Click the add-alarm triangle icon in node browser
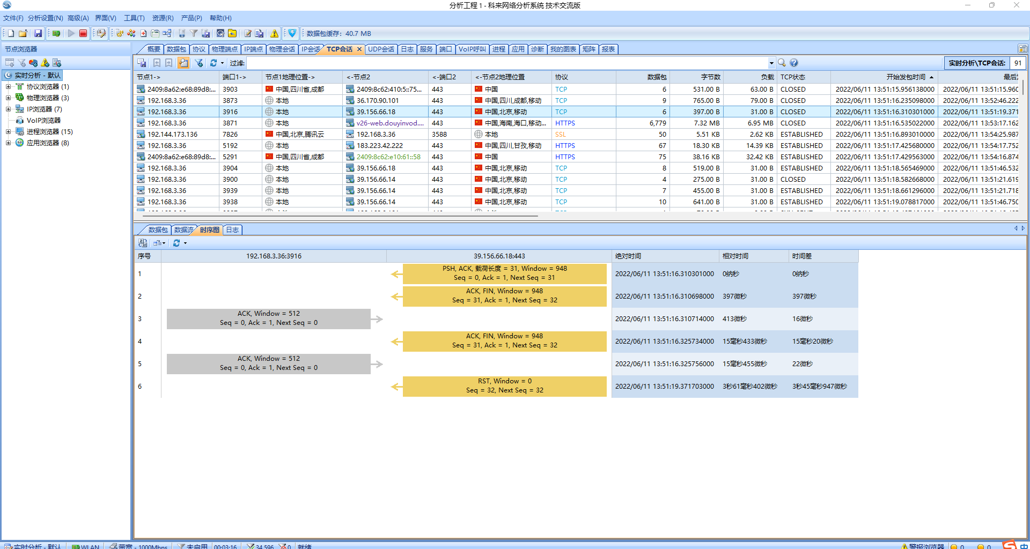Viewport: 1030px width, 549px height. (x=45, y=63)
